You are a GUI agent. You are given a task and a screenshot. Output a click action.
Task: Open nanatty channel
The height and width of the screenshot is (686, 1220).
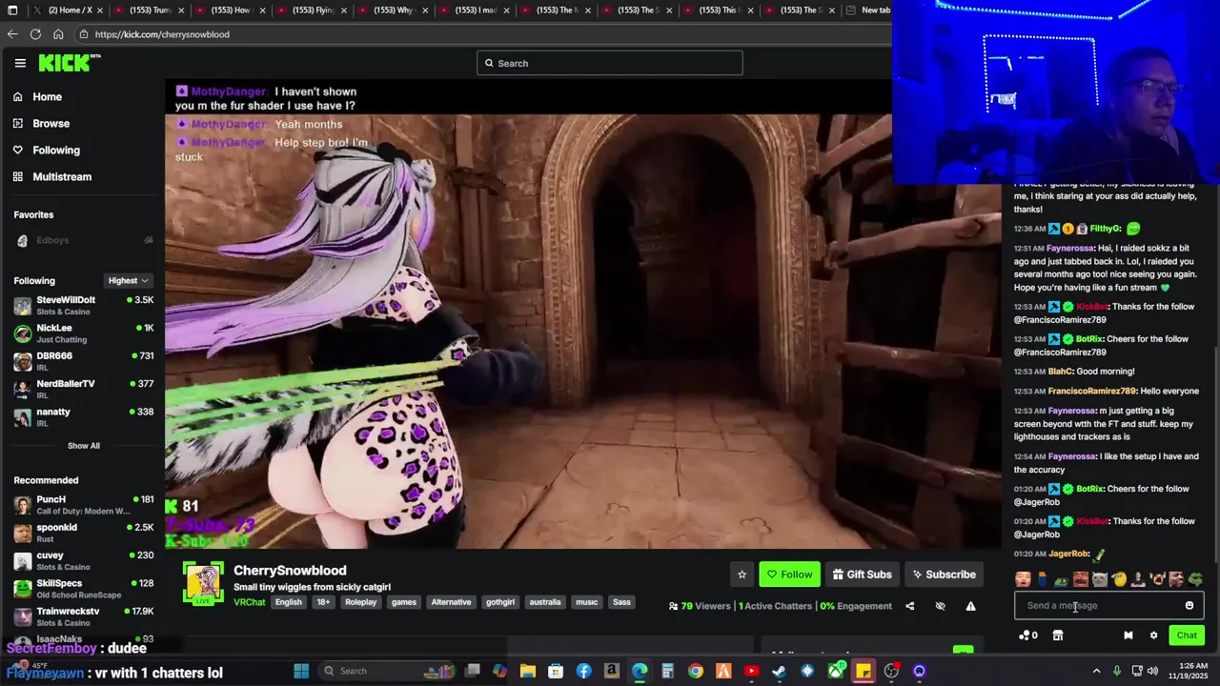pos(83,416)
